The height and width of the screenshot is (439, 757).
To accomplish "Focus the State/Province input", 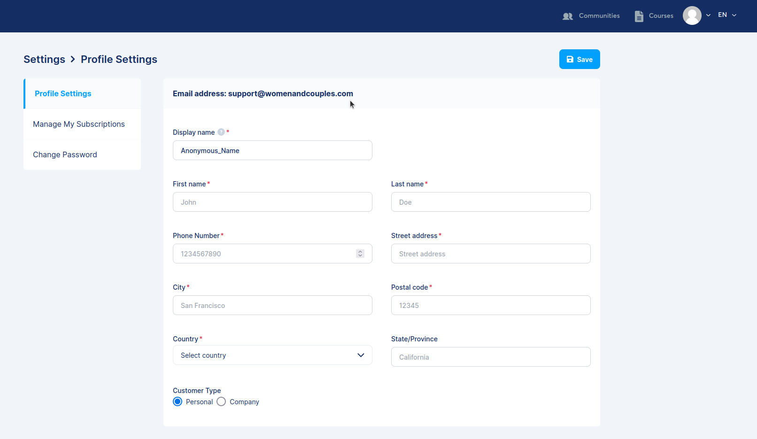I will click(x=491, y=357).
